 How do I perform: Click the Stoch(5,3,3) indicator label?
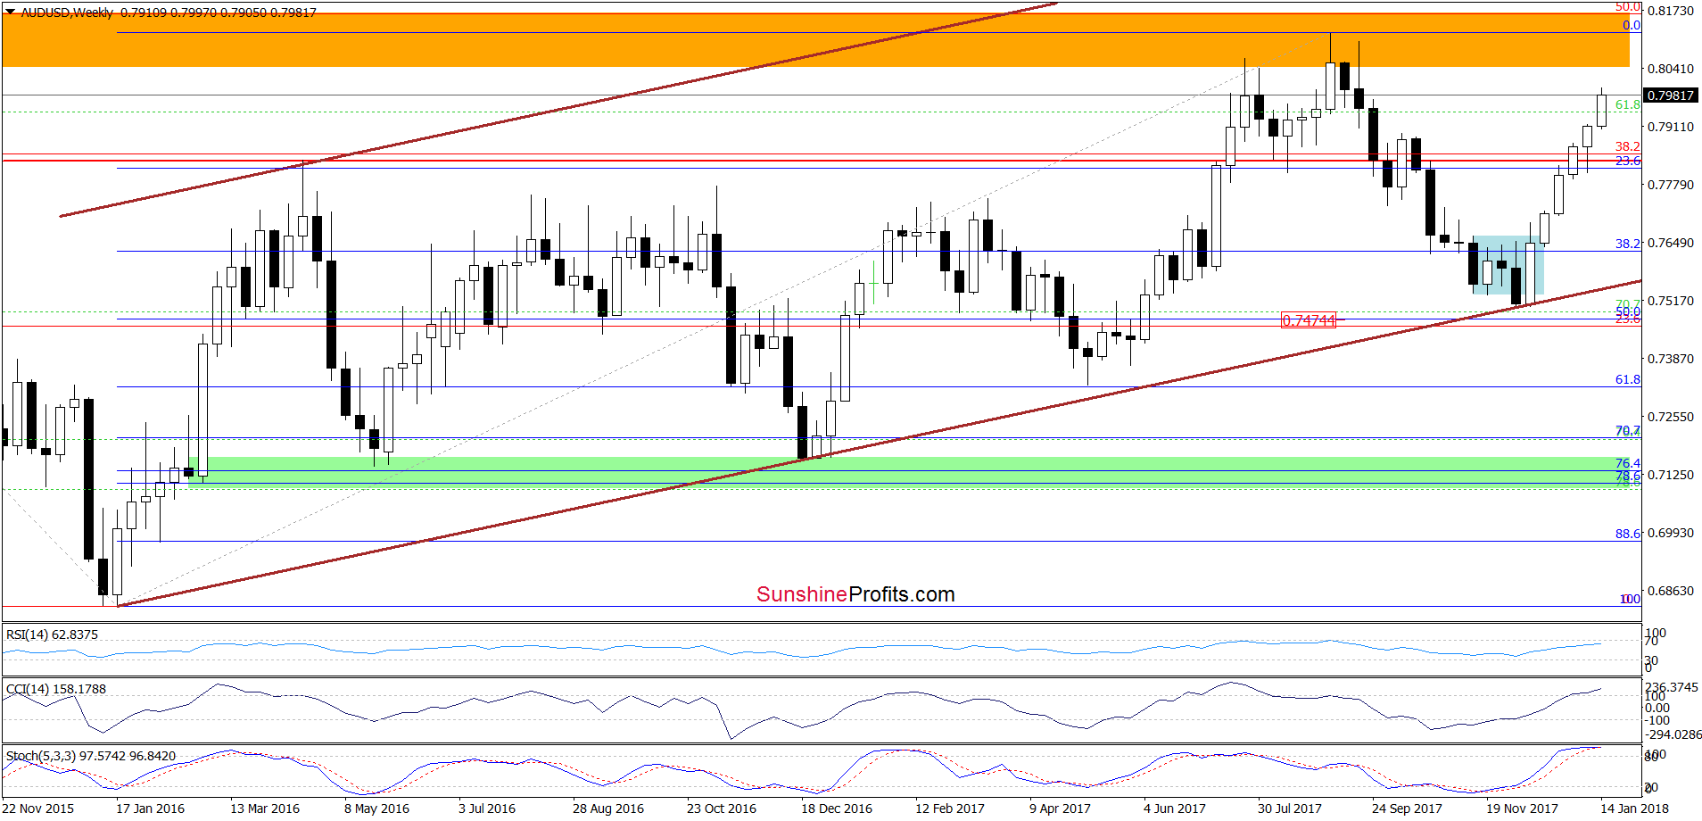(x=91, y=756)
